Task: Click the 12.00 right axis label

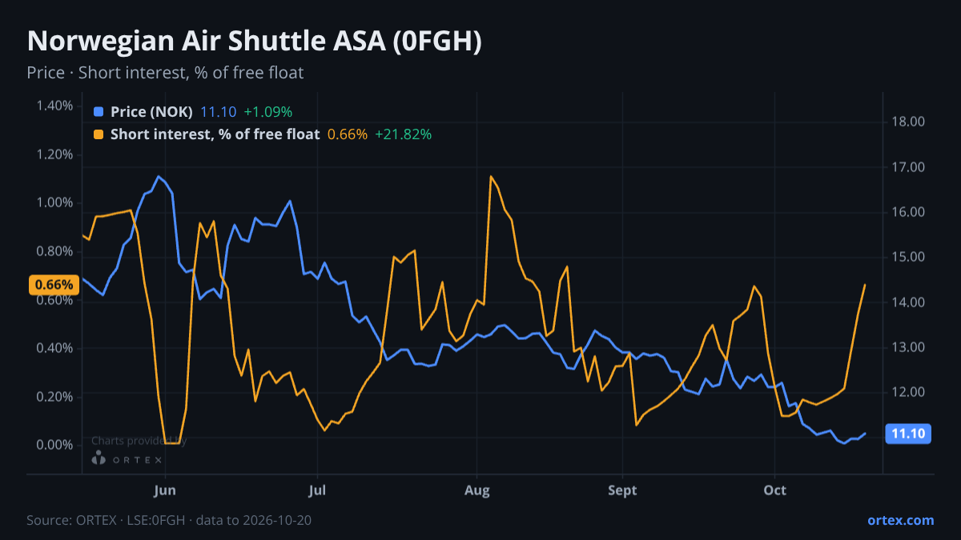Action: 908,392
